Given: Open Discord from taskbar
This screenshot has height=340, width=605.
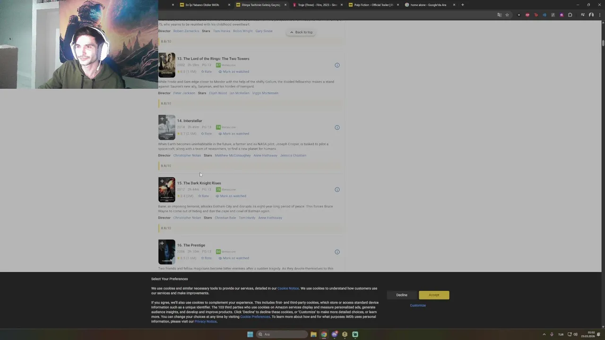Looking at the screenshot, I should point(334,334).
